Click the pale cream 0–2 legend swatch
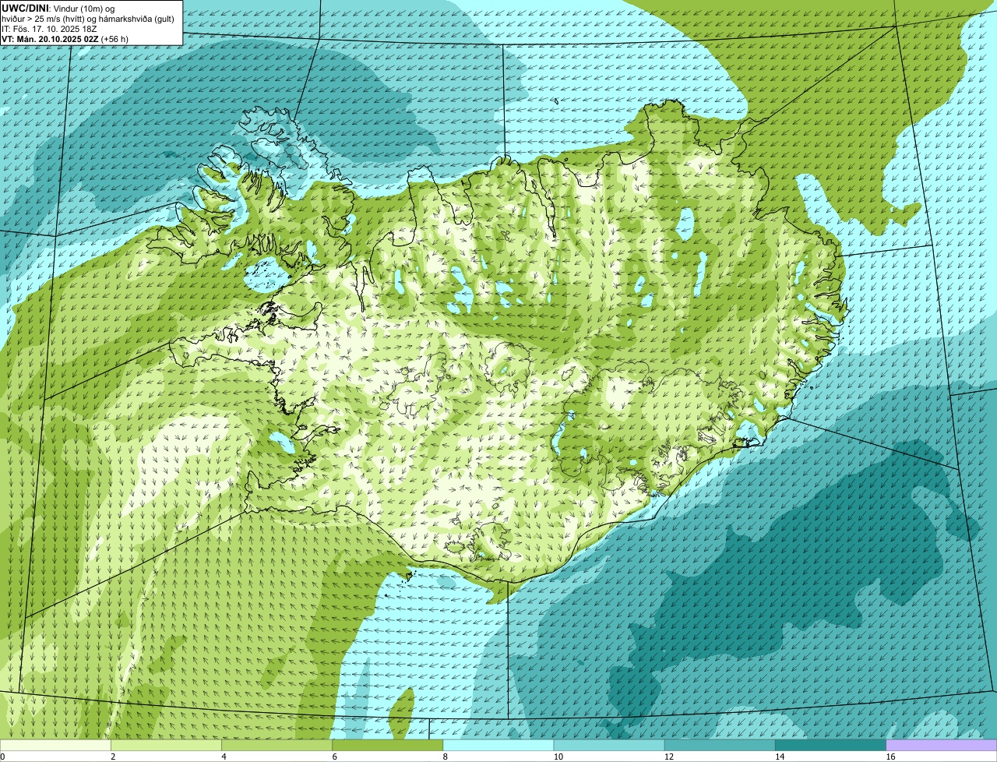Screen dimensions: 997x762 click(55, 745)
